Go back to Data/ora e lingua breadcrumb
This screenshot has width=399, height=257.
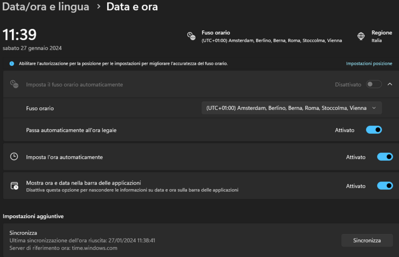(x=46, y=7)
